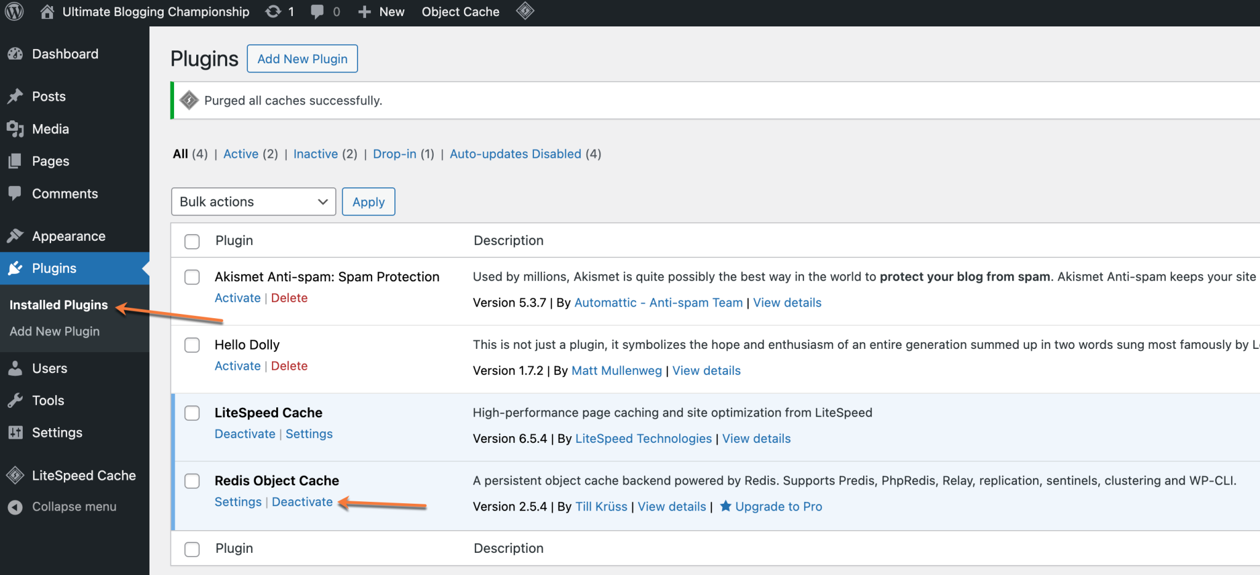Click the site home icon for Ultimate Blogging Championship
This screenshot has width=1260, height=575.
coord(46,12)
